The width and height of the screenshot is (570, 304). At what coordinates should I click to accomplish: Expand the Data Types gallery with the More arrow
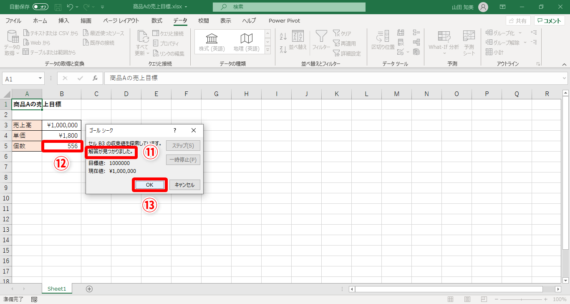pos(268,50)
